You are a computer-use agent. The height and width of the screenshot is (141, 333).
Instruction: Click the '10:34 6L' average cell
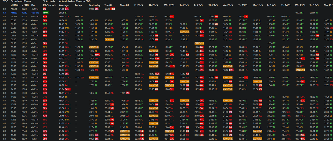coord(63,20)
